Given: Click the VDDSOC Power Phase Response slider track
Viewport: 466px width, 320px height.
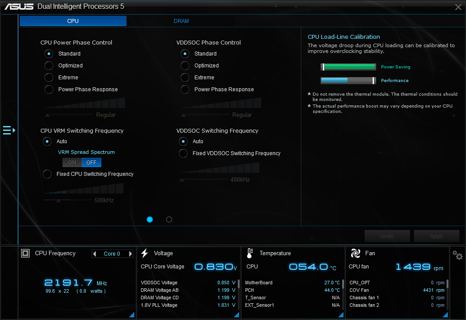Looking at the screenshot, I should [205, 115].
